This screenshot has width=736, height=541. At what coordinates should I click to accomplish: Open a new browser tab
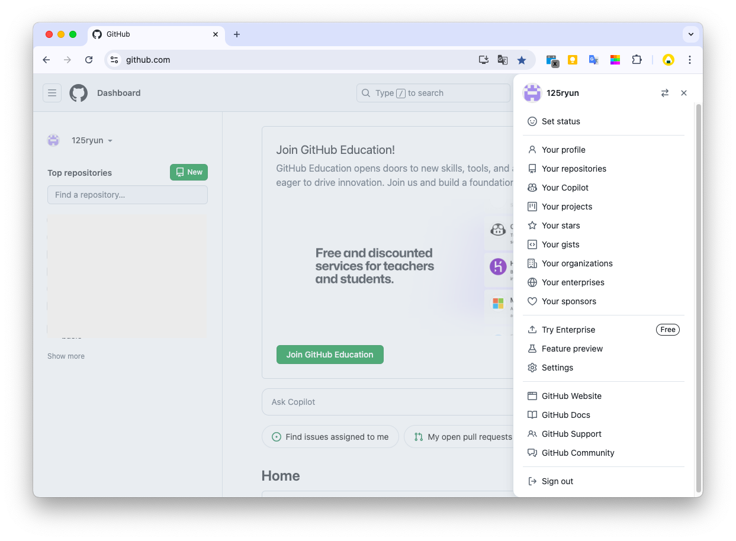tap(237, 34)
